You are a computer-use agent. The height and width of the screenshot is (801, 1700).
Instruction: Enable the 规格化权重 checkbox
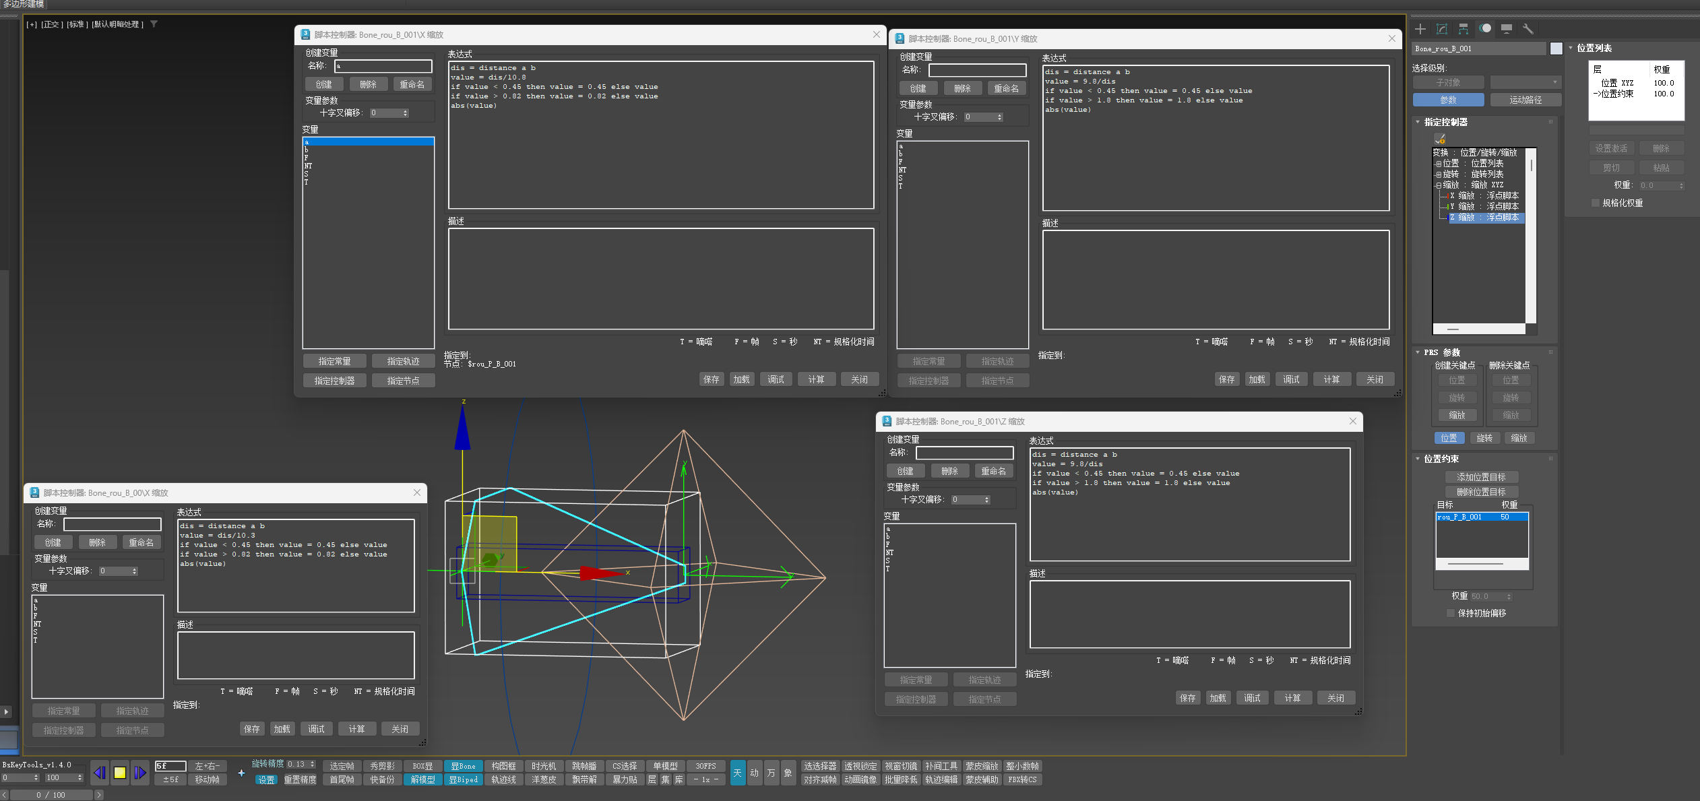coord(1596,203)
